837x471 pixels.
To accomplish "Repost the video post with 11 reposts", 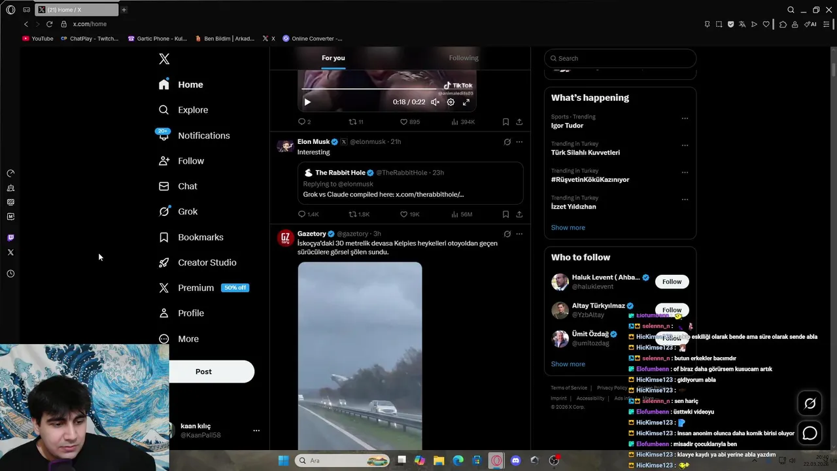I will [356, 122].
